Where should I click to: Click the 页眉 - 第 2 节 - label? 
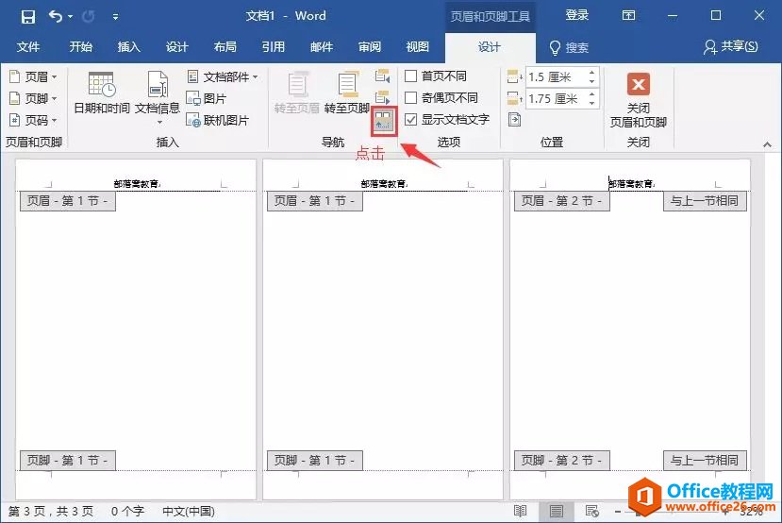[x=561, y=201]
